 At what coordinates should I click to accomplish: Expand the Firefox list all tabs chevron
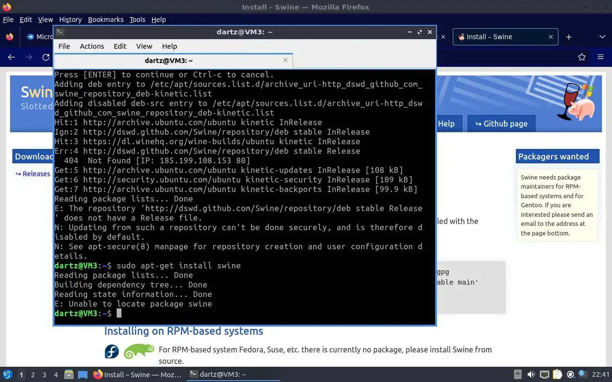[x=602, y=37]
